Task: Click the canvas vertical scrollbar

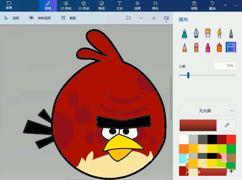Action: click(x=171, y=99)
